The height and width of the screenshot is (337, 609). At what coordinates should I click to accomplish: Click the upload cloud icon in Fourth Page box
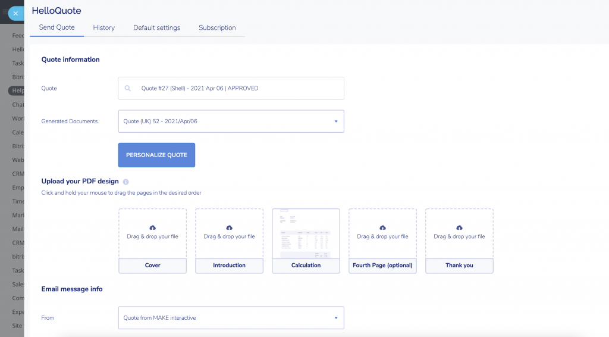(x=382, y=227)
